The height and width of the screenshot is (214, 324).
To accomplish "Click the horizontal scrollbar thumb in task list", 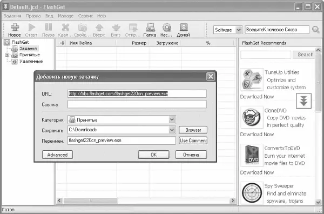I will pyautogui.click(x=91, y=200).
